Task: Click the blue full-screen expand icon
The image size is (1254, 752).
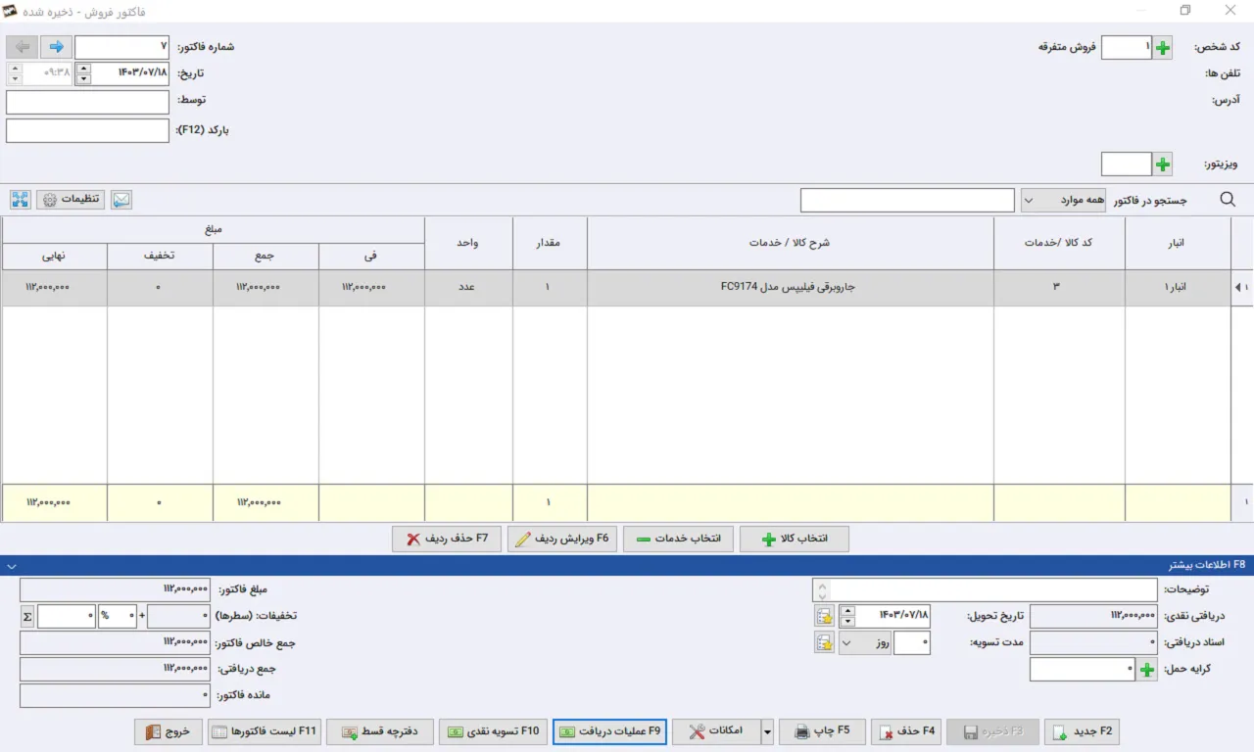Action: [x=20, y=200]
